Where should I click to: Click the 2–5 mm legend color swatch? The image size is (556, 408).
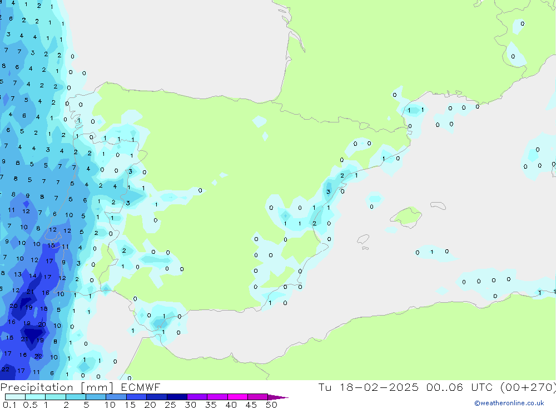(x=76, y=397)
